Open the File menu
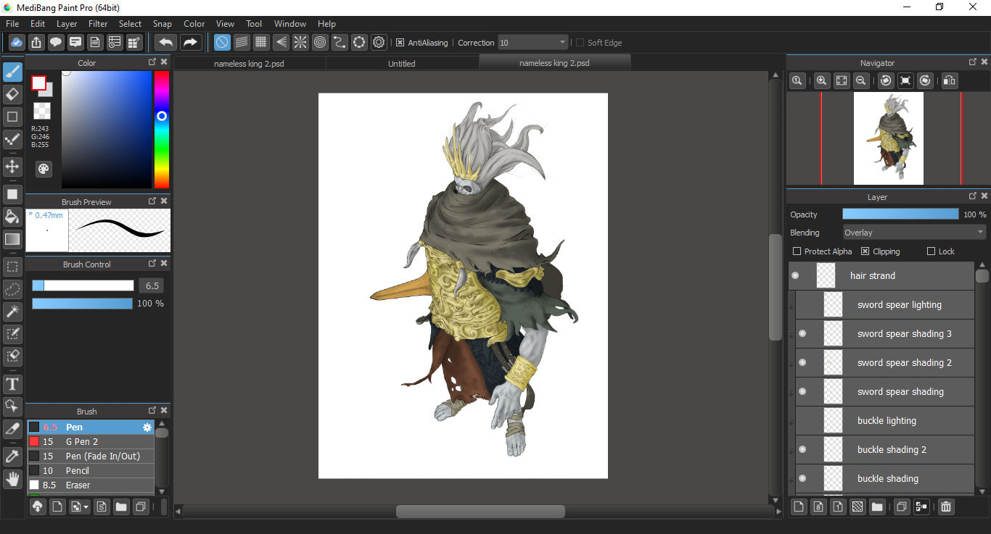 pyautogui.click(x=12, y=24)
